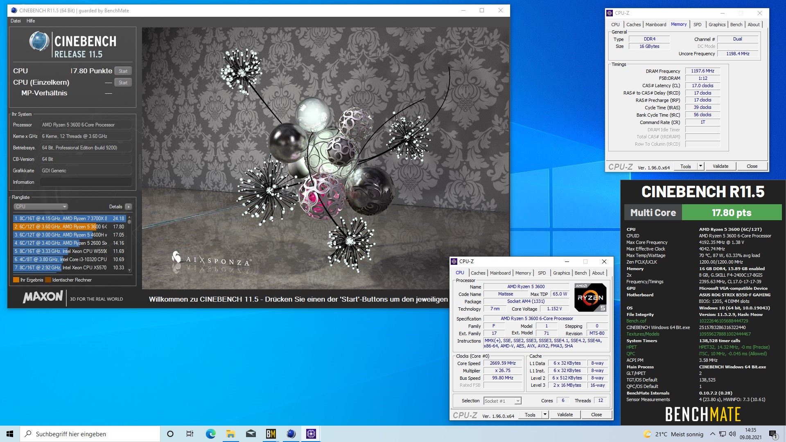Screen dimensions: 786x442
Task: Switch to Memory tab in lower CPU-Z window
Action: click(523, 273)
